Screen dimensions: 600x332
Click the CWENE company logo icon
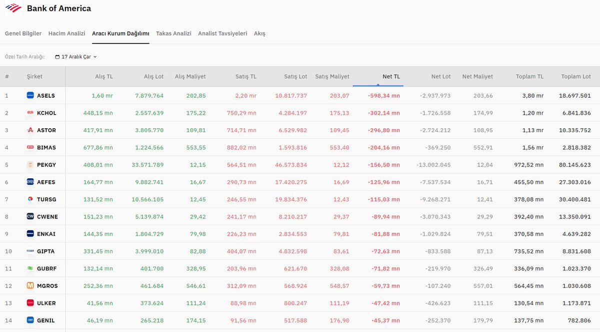(30, 217)
